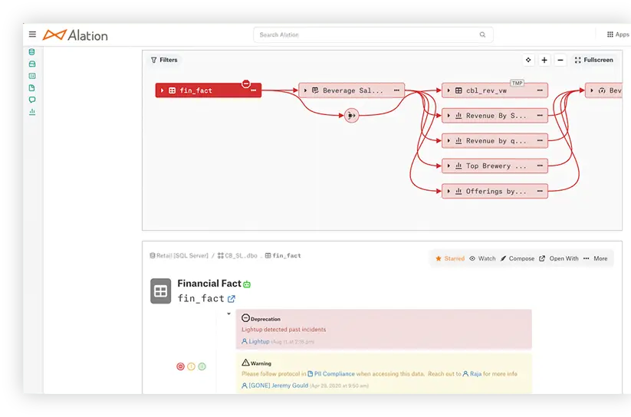
Task: Click the dataflow circle node icon
Action: tap(351, 116)
